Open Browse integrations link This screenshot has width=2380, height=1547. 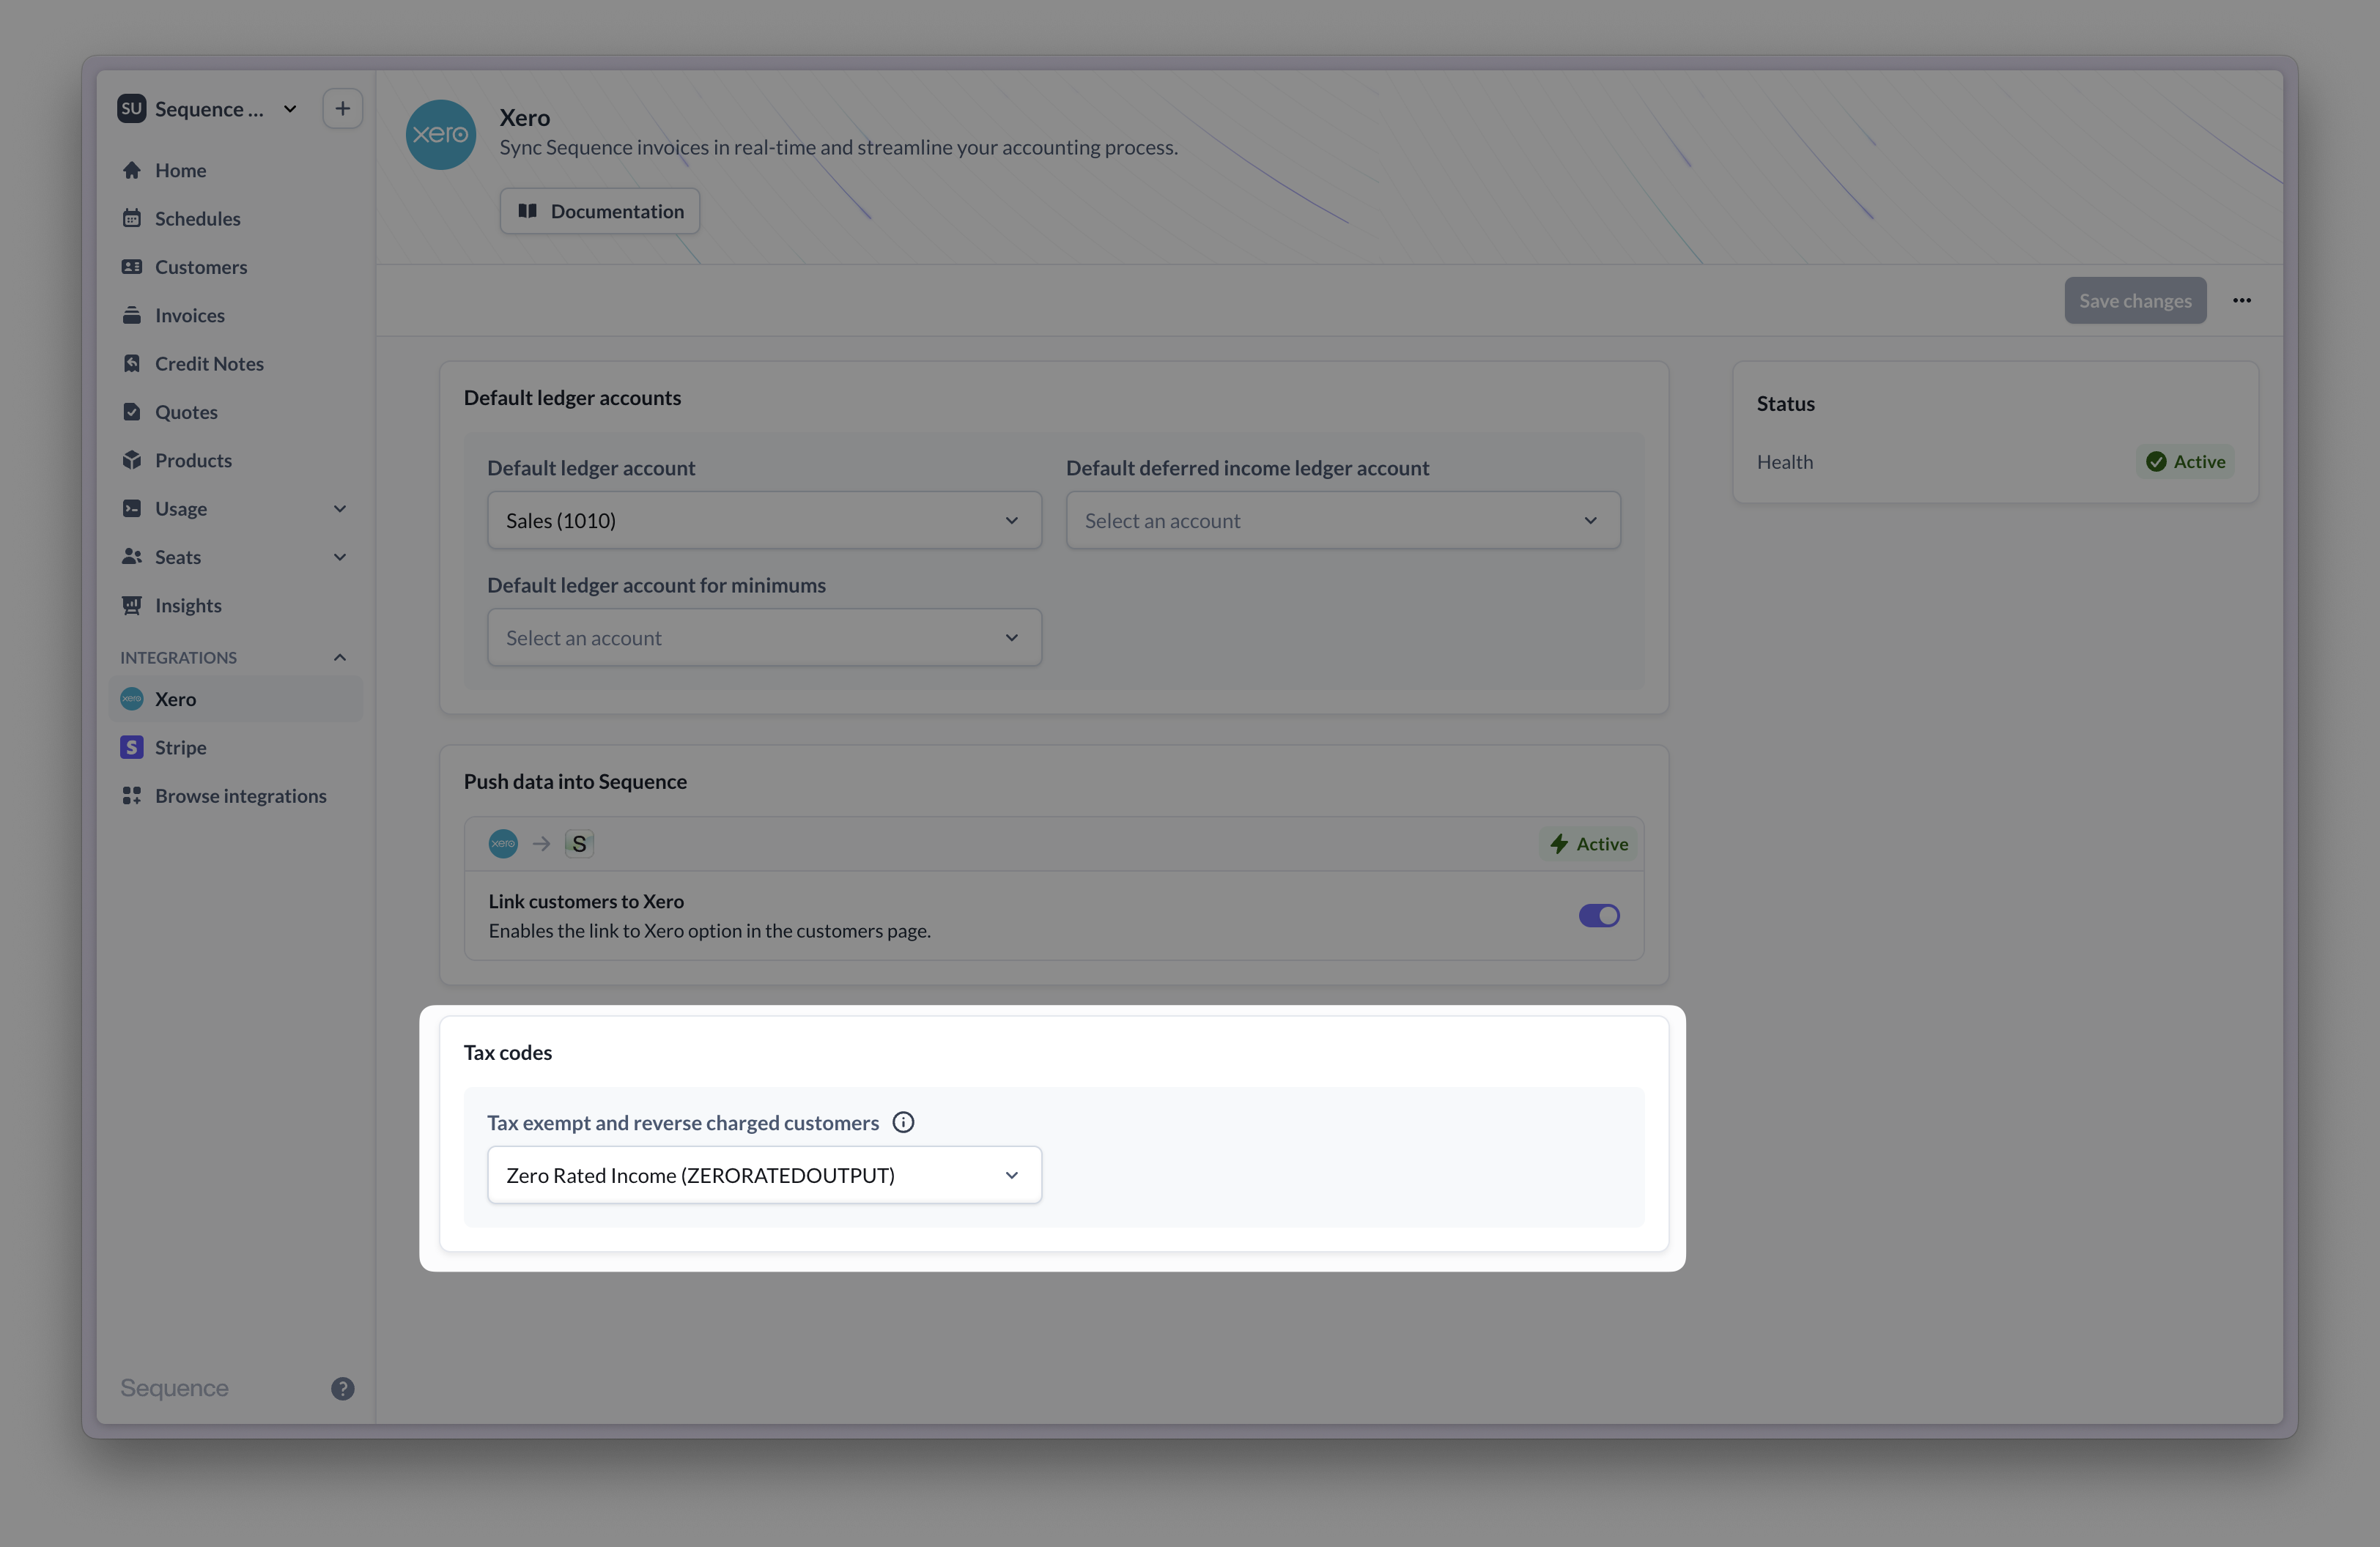click(235, 795)
